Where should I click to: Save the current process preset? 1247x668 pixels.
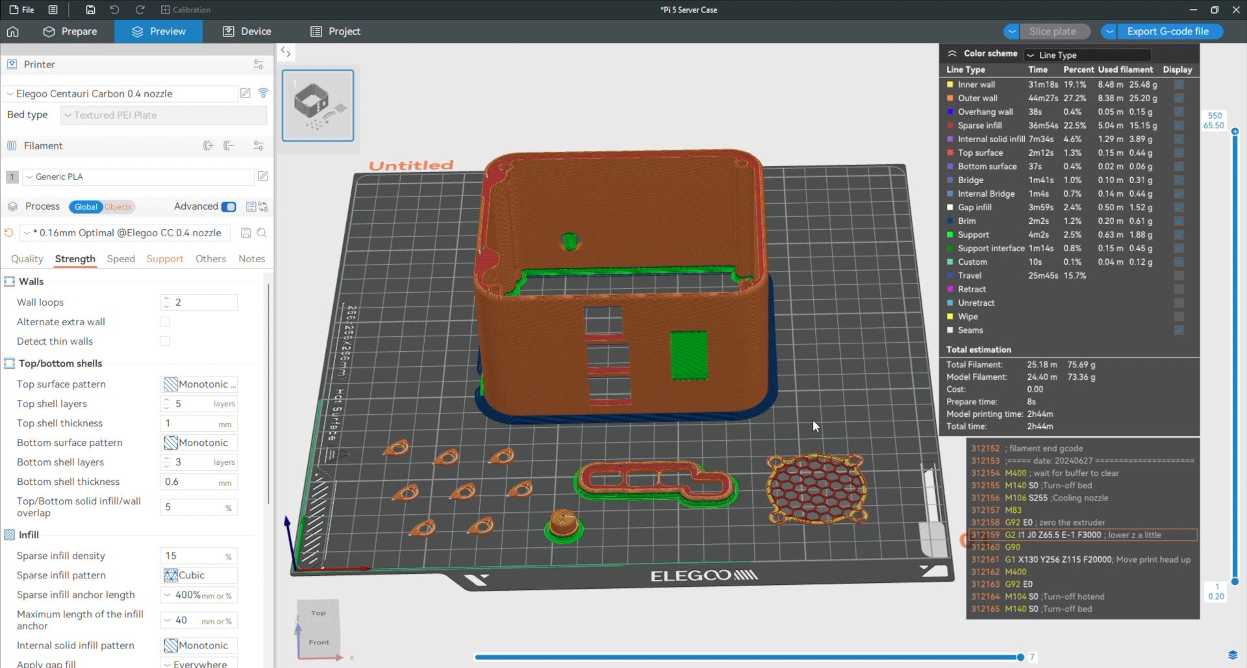246,233
